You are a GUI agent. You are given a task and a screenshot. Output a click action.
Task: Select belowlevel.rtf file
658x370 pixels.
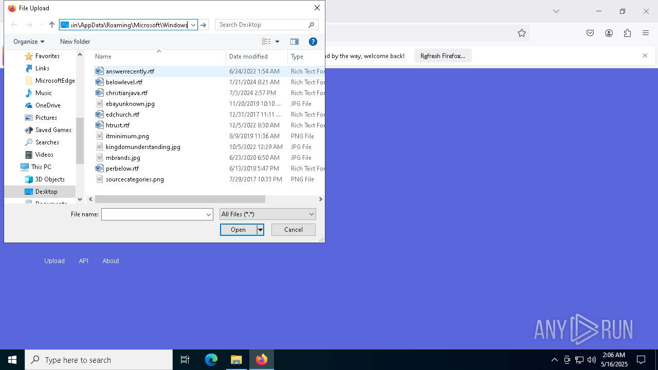[x=124, y=82]
